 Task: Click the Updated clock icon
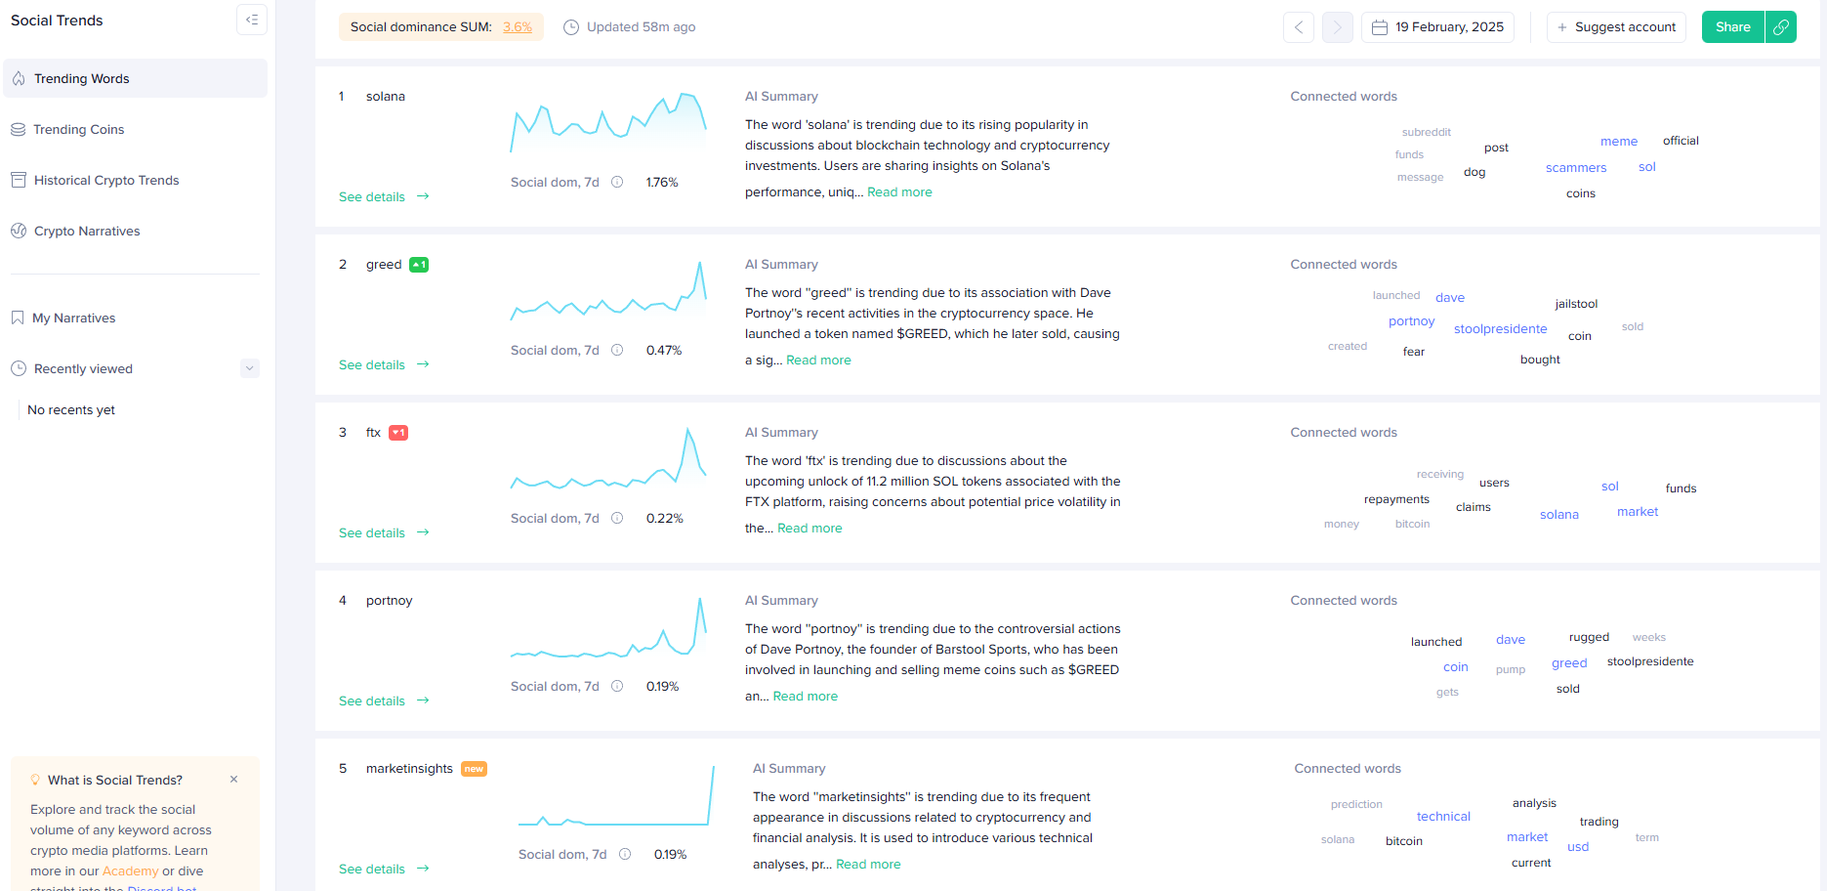point(571,27)
